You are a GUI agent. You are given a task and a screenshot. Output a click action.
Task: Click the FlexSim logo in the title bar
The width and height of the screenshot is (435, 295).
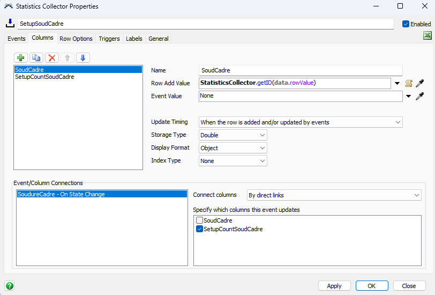[x=9, y=6]
